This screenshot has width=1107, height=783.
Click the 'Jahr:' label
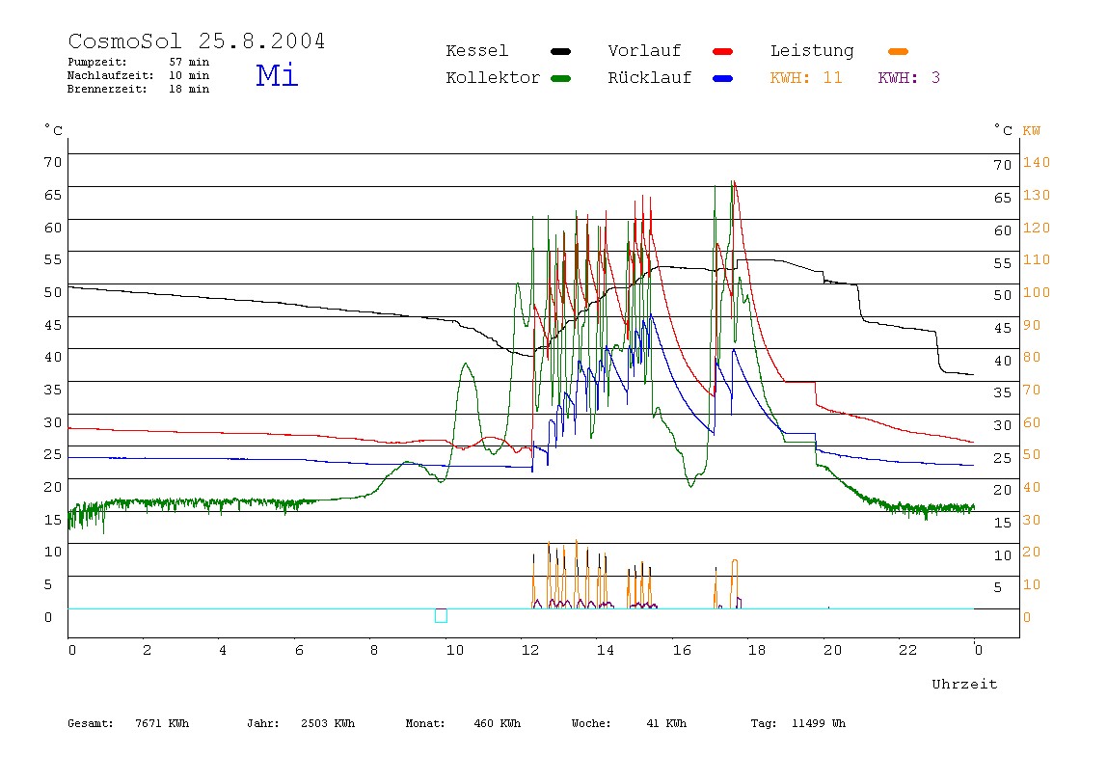point(262,723)
